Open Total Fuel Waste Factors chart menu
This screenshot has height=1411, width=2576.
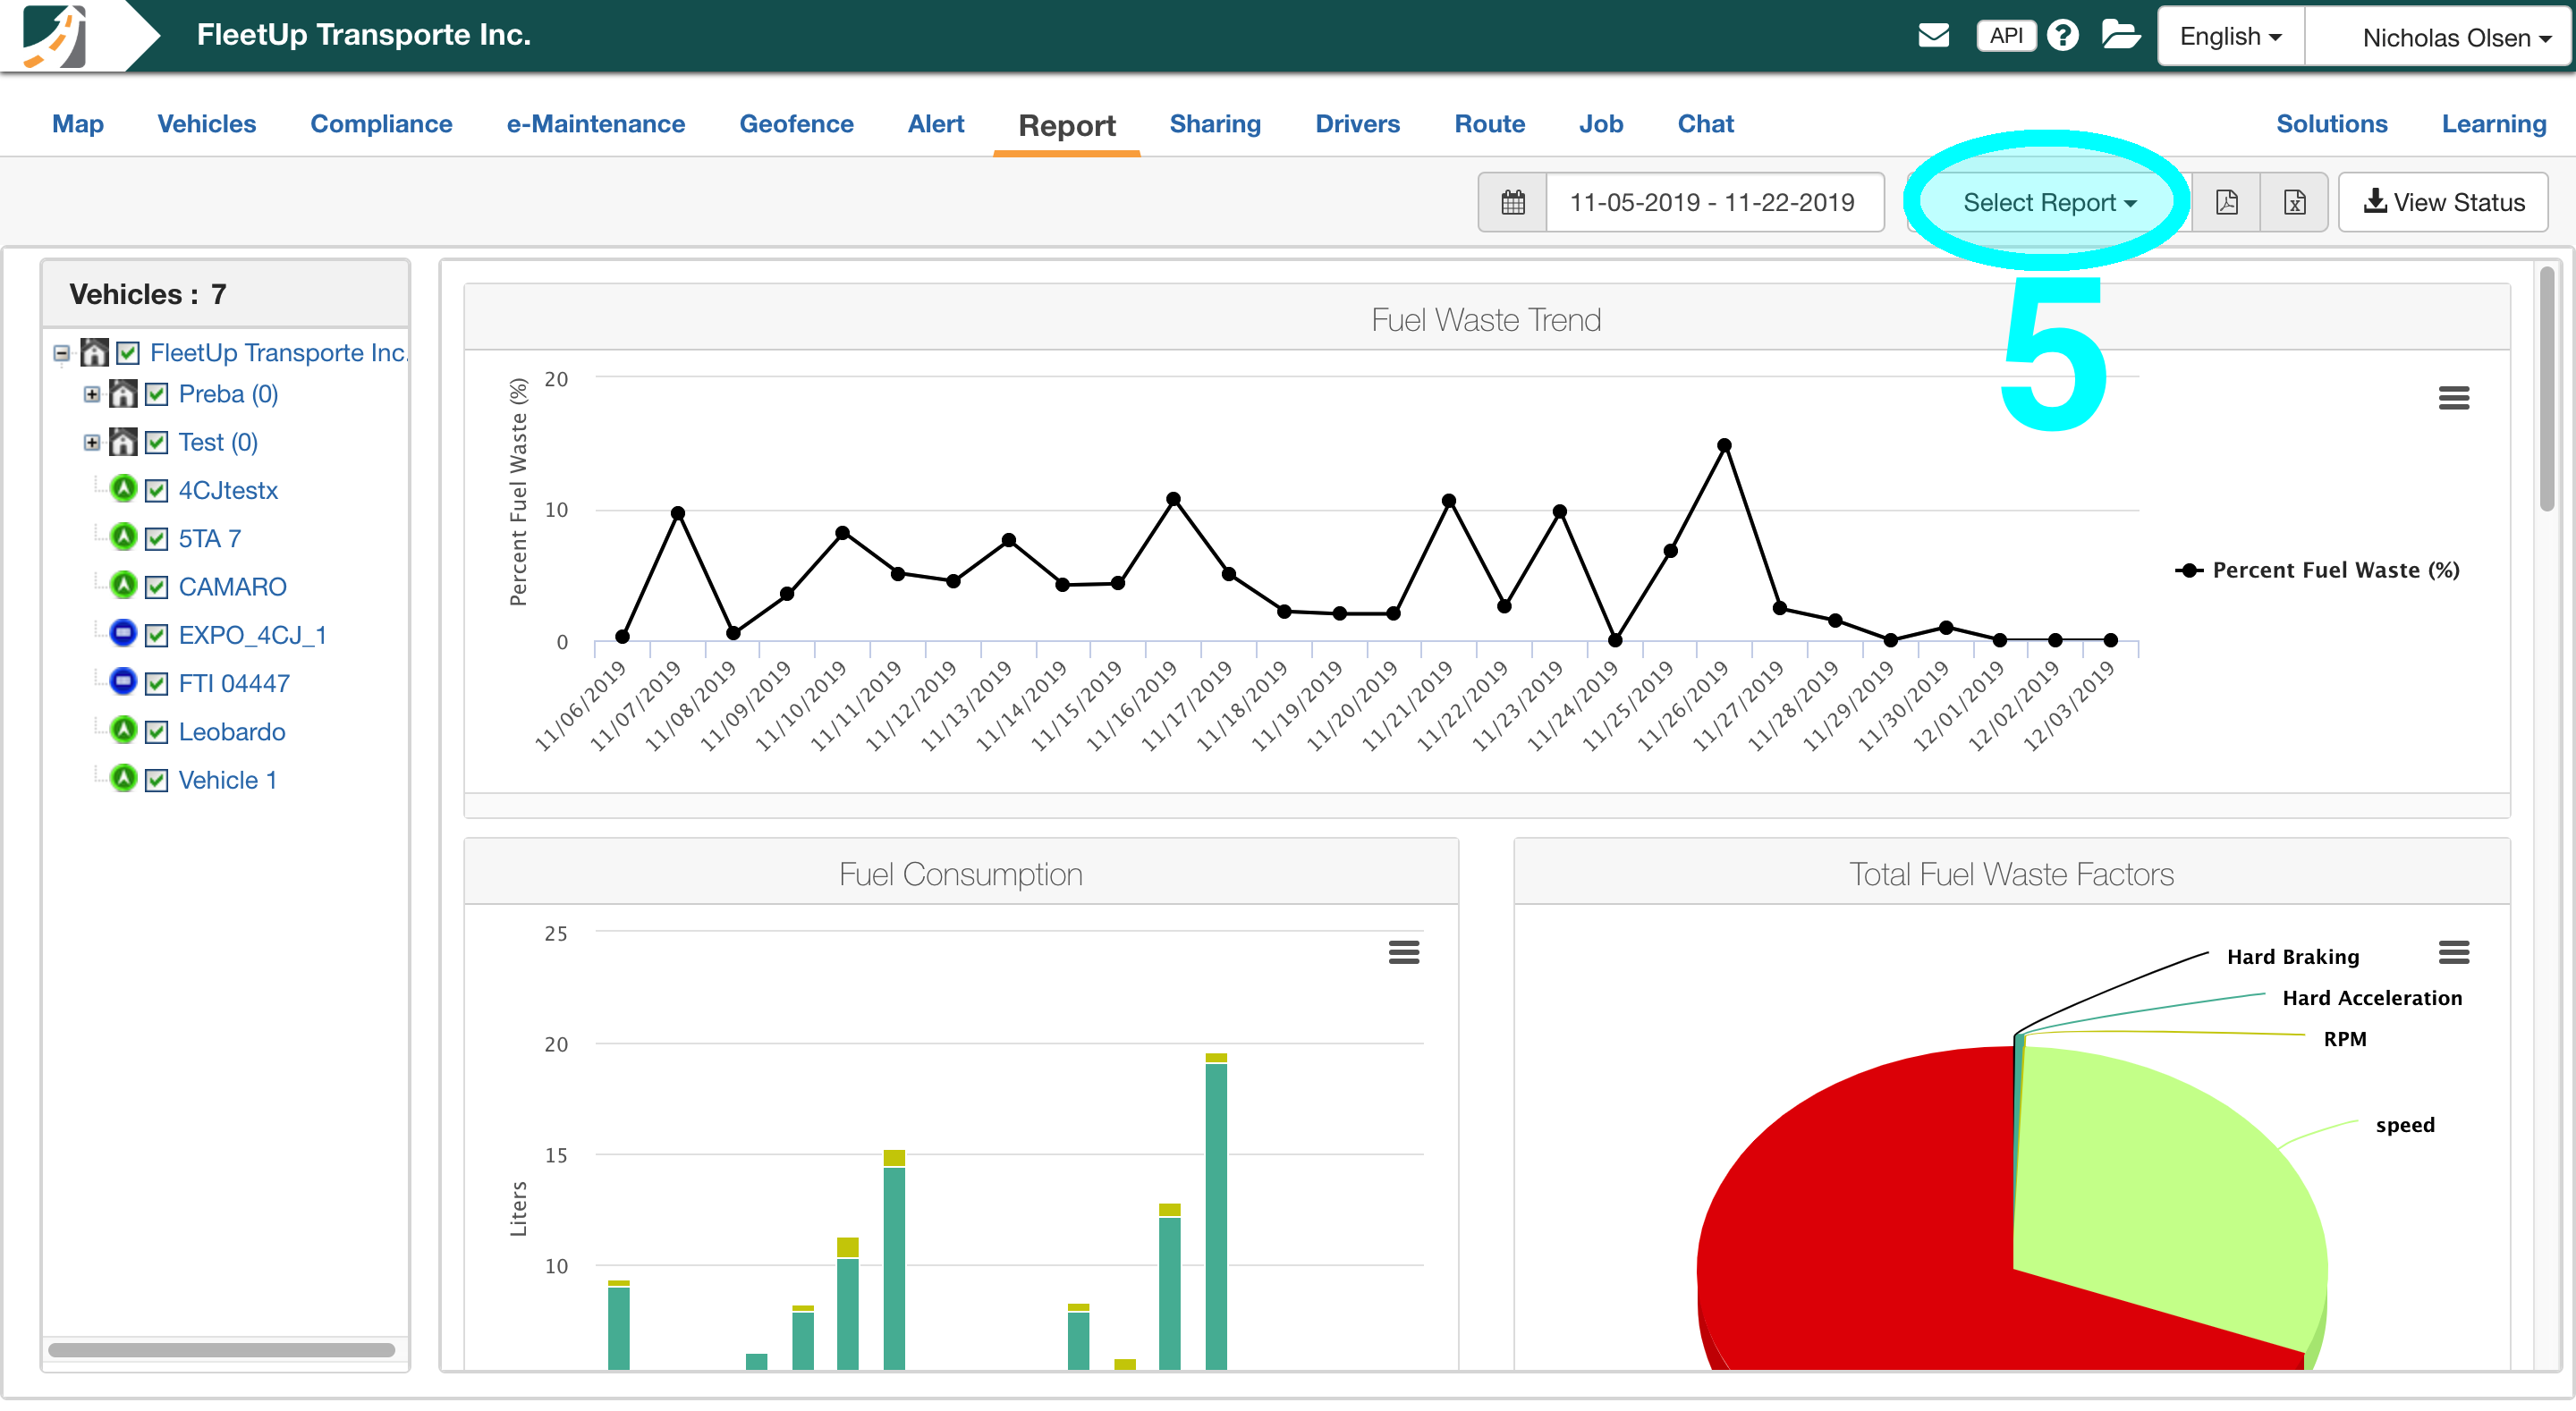coord(2453,952)
